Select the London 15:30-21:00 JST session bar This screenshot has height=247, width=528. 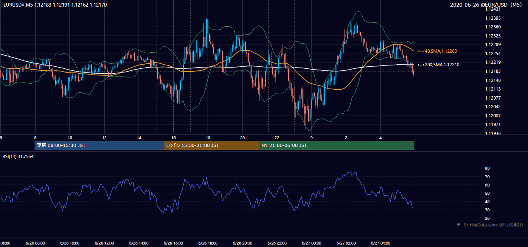212,145
